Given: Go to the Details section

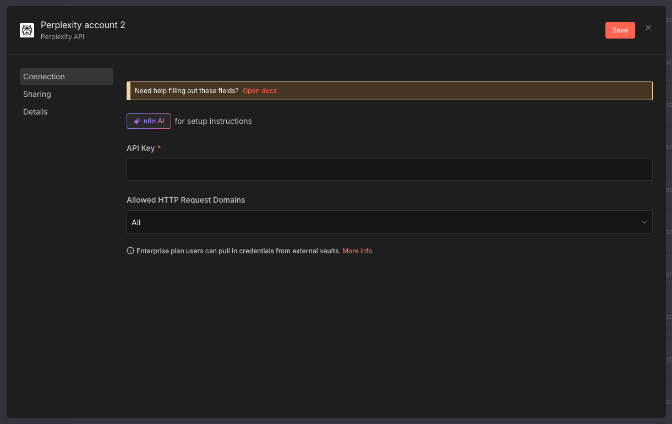Looking at the screenshot, I should pos(35,112).
